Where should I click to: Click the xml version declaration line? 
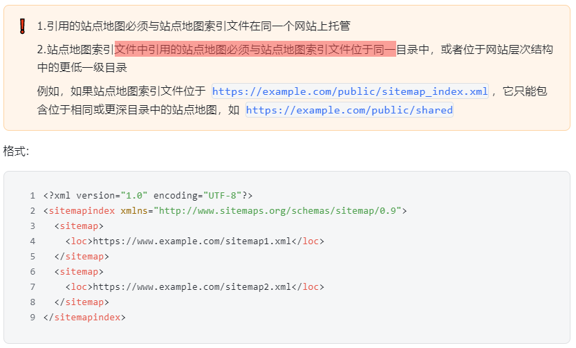[148, 196]
